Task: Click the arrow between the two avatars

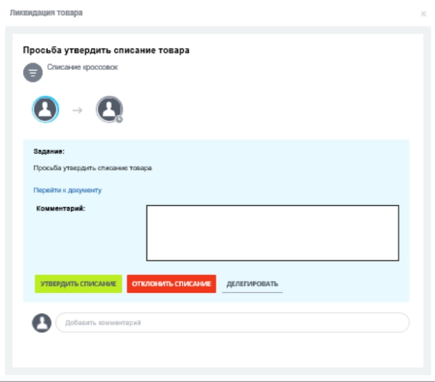Action: click(x=77, y=110)
